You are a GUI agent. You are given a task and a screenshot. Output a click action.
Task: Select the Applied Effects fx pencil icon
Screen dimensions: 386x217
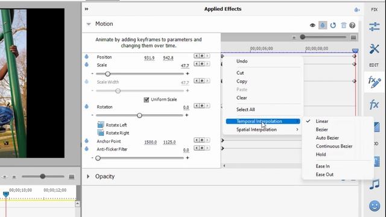coord(374,82)
